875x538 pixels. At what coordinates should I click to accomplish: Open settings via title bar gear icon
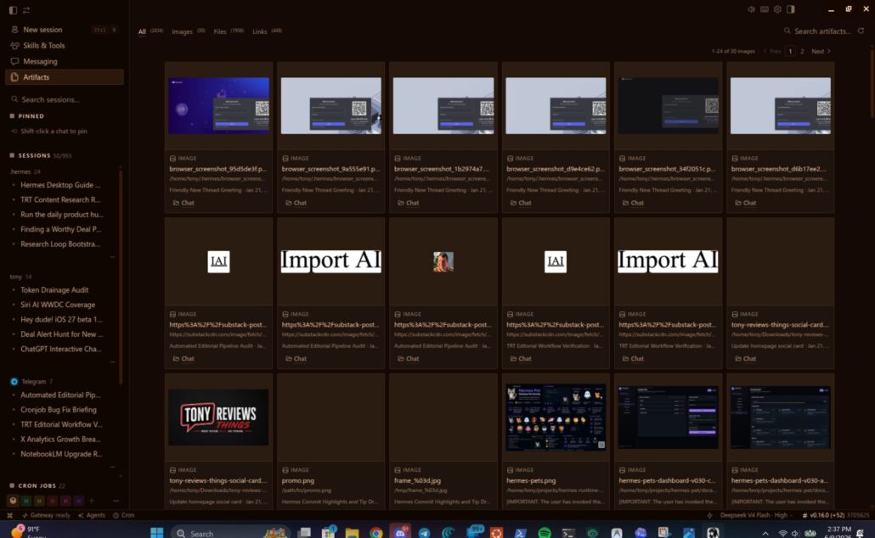[777, 9]
